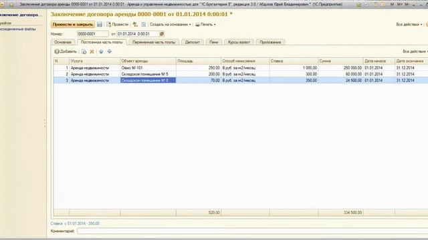Click the floppy disk save icon

pos(100,25)
